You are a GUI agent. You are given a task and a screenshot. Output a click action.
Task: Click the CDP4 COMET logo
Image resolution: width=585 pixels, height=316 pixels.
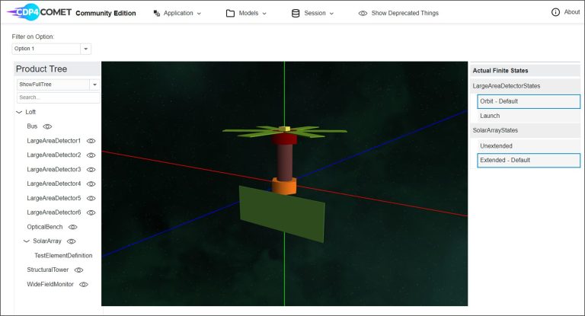[x=40, y=12]
